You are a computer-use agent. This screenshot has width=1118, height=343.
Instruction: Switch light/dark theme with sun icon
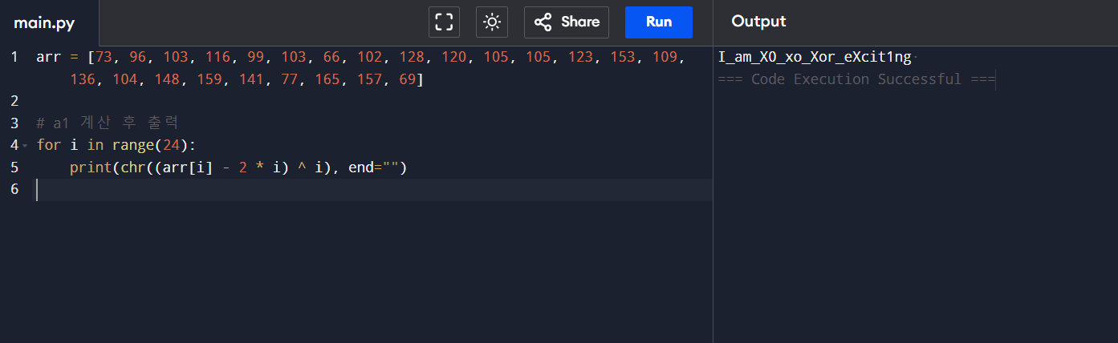pyautogui.click(x=492, y=22)
